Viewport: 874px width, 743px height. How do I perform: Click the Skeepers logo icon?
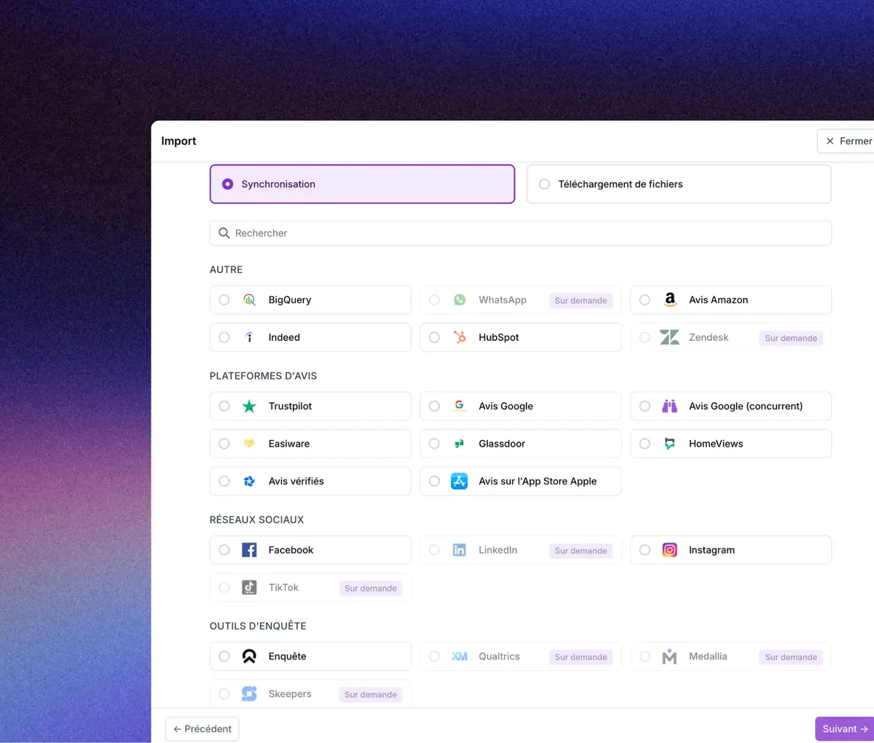tap(249, 693)
